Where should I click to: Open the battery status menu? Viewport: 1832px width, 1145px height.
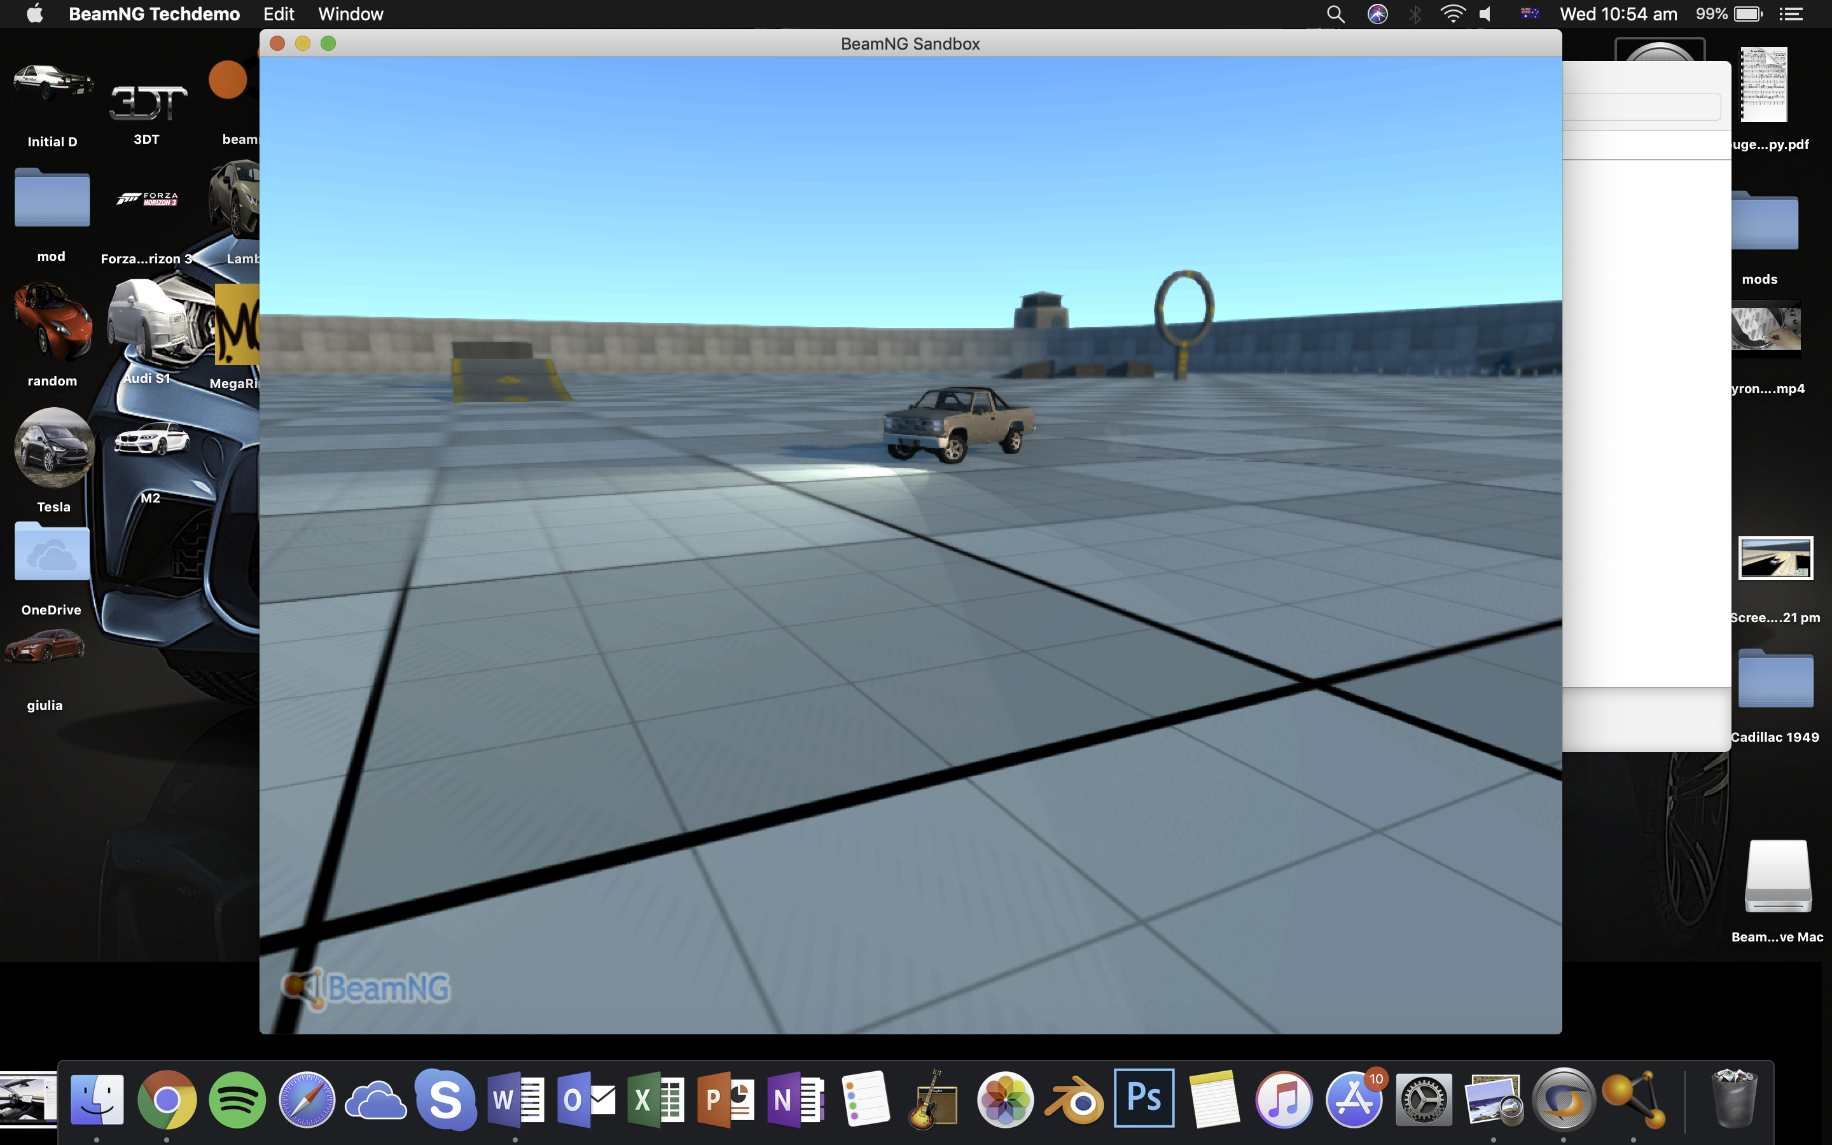click(x=1729, y=13)
